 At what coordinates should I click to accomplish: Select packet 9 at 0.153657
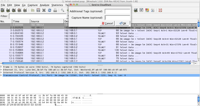98,47
